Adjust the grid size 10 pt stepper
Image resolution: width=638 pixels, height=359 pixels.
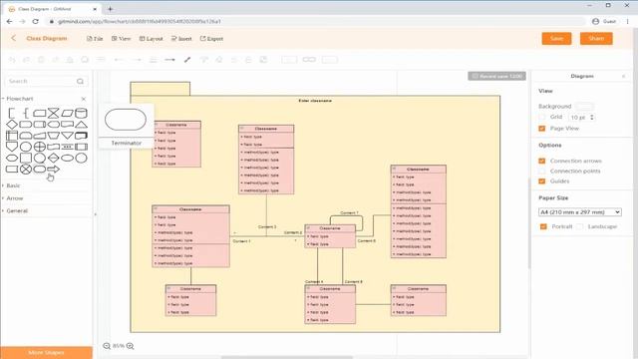point(592,118)
